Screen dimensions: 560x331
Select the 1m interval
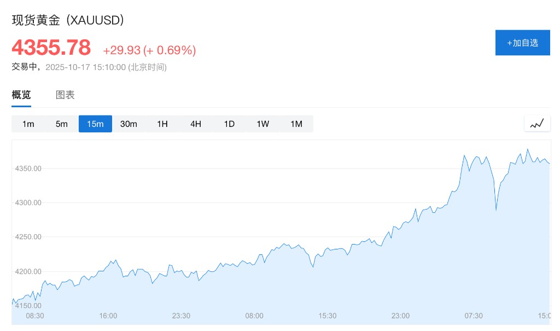28,124
